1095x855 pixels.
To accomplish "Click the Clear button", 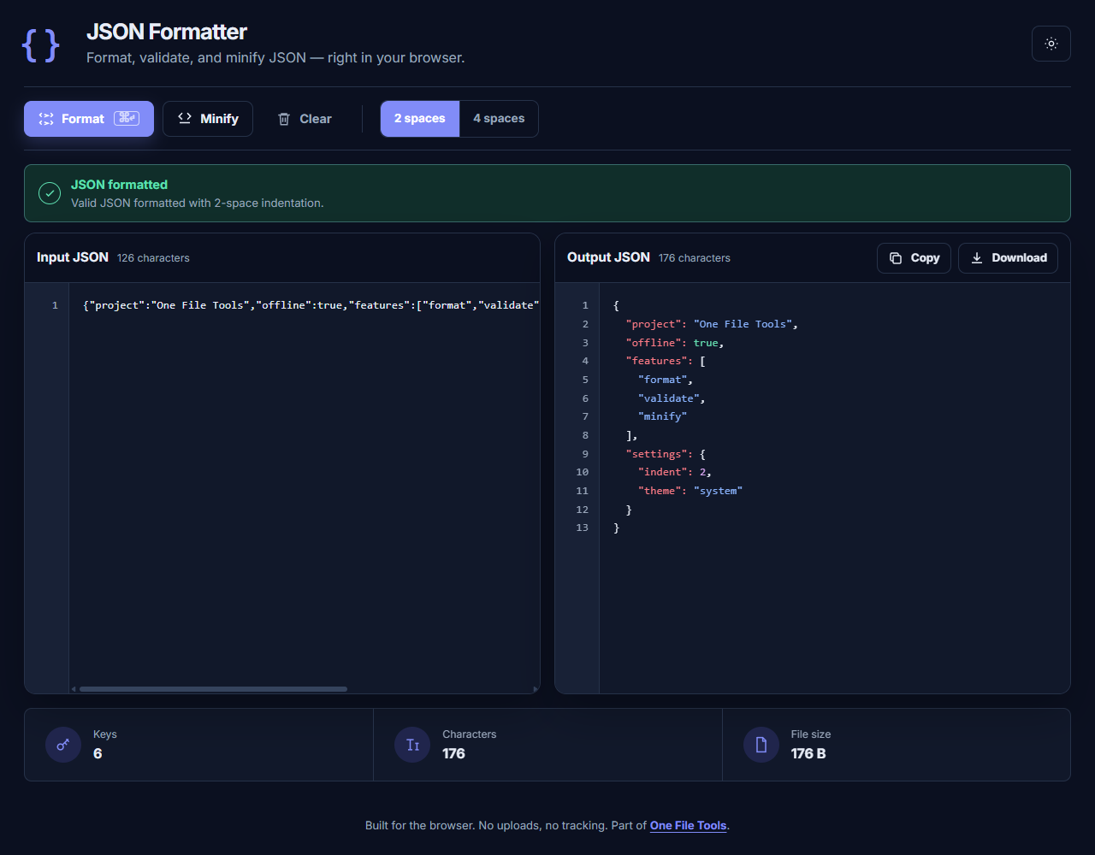I will pyautogui.click(x=305, y=119).
